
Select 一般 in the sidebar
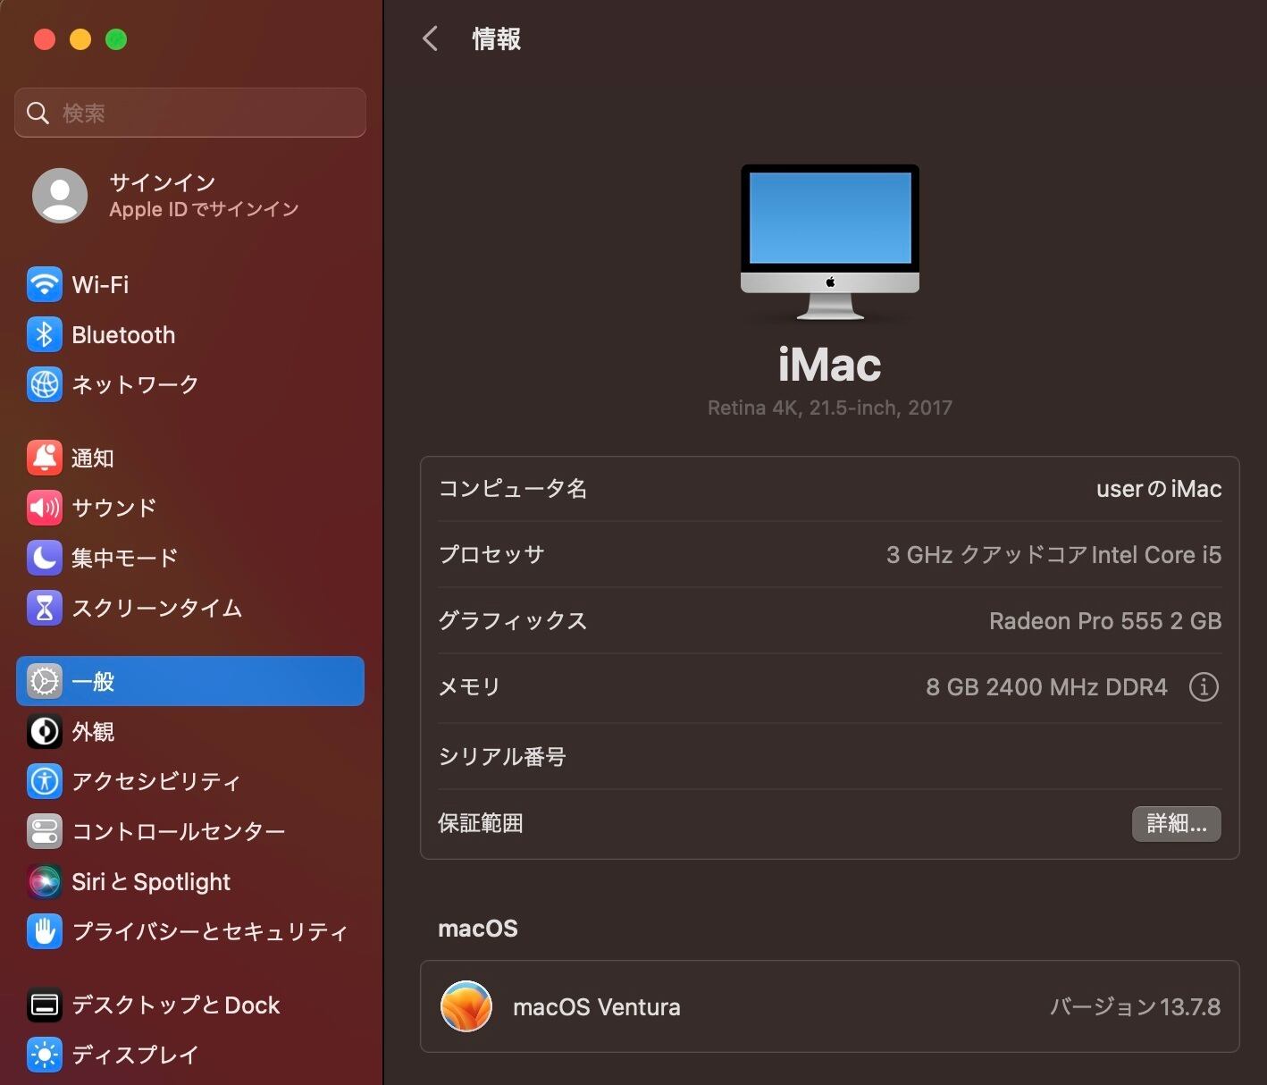(x=190, y=681)
